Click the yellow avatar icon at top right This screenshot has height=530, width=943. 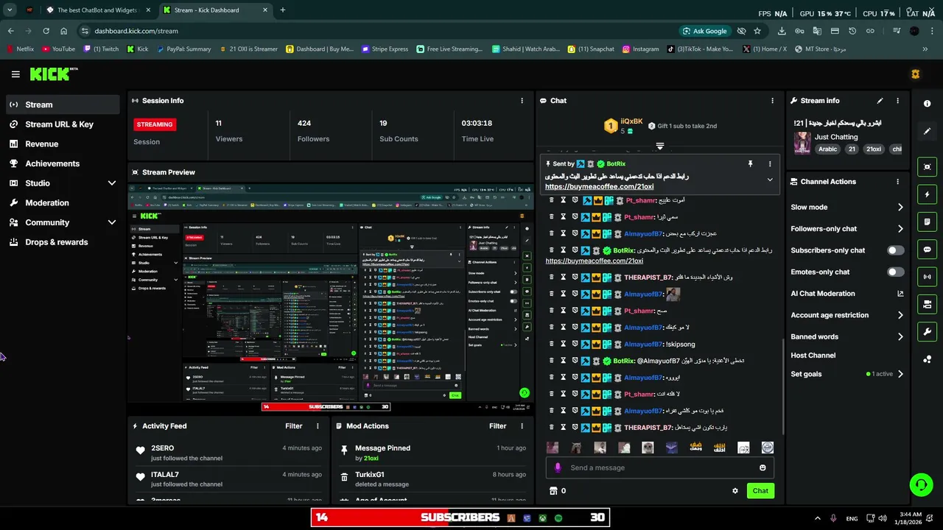[x=915, y=74]
